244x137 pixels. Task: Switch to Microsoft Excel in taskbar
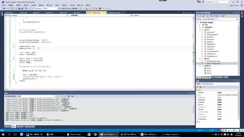149,134
